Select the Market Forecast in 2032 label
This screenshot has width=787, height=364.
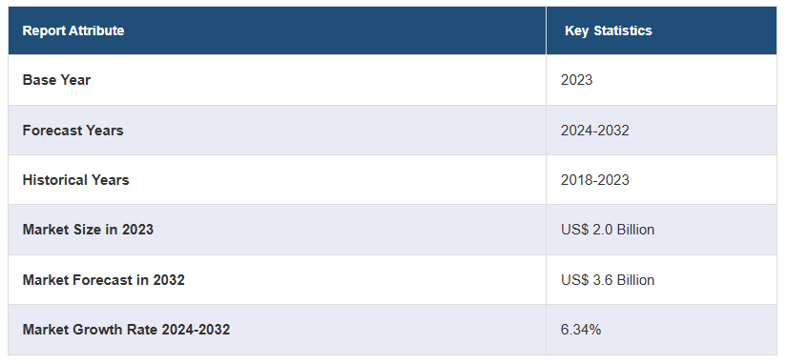[x=103, y=280]
